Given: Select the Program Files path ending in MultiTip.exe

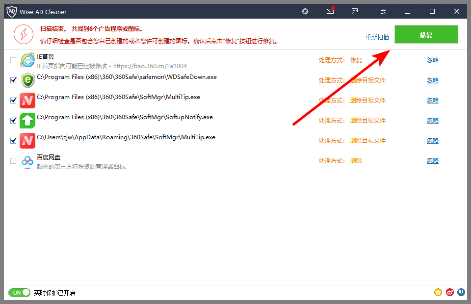Looking at the screenshot, I should 118,97.
